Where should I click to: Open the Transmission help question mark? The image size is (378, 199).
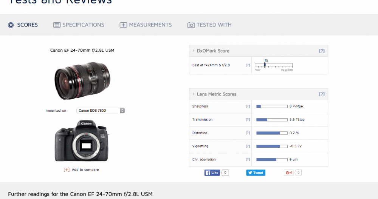pyautogui.click(x=248, y=120)
